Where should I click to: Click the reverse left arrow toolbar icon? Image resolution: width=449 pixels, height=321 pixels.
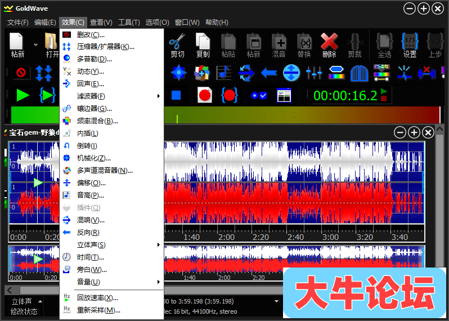[x=268, y=73]
